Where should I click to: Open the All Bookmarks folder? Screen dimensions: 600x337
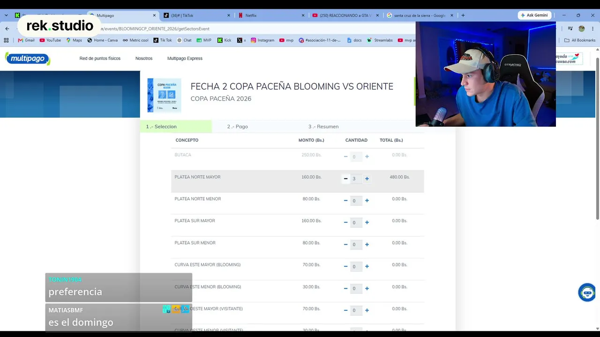[580, 40]
